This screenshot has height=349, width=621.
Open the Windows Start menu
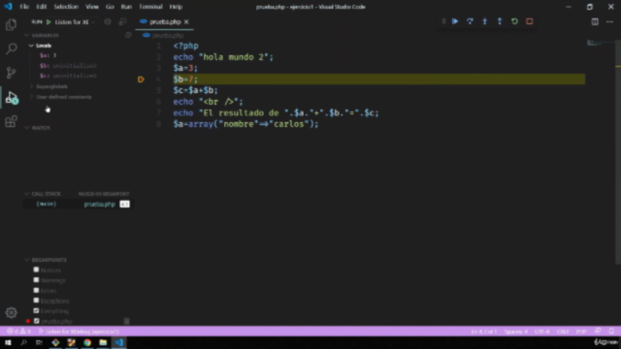[x=8, y=342]
